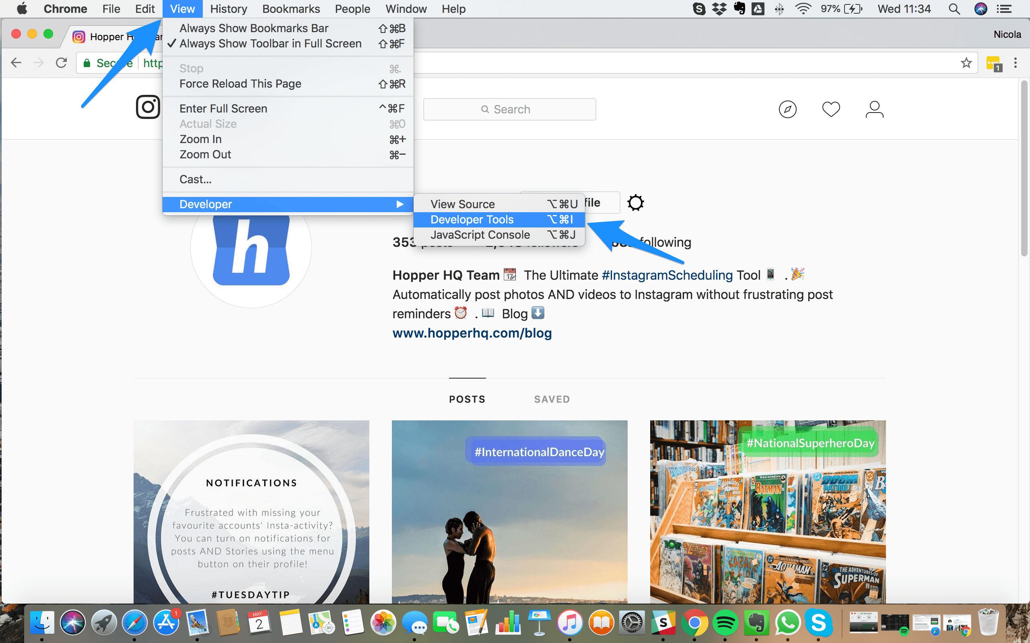This screenshot has width=1030, height=643.
Task: Open the History menu
Action: point(228,9)
